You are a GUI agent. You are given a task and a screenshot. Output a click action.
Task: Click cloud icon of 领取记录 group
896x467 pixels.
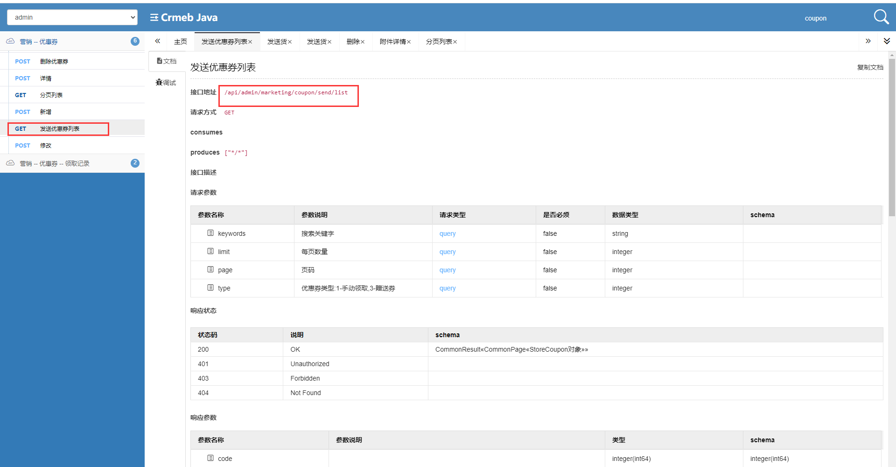(10, 163)
